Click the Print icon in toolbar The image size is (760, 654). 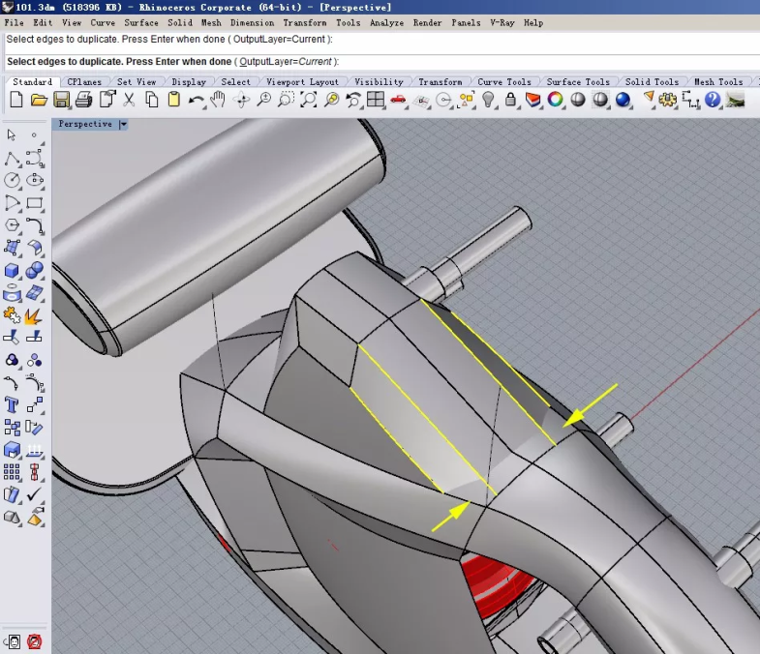click(x=84, y=100)
